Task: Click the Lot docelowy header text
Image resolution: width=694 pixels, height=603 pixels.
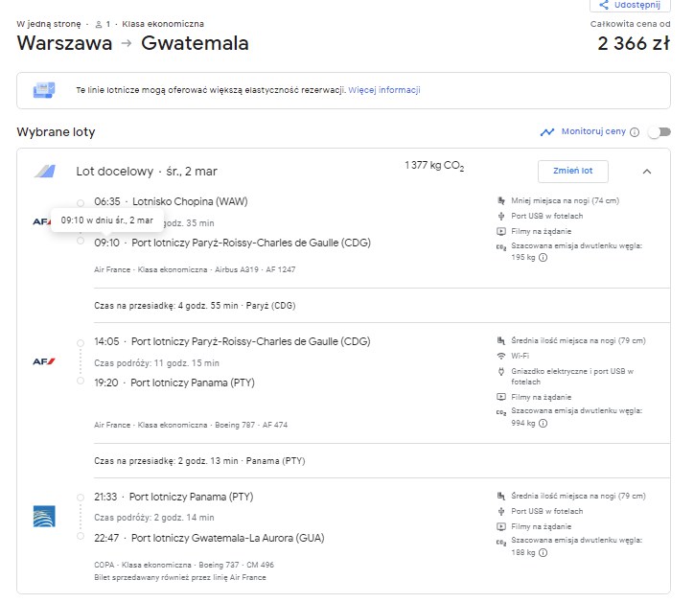Action: click(147, 172)
